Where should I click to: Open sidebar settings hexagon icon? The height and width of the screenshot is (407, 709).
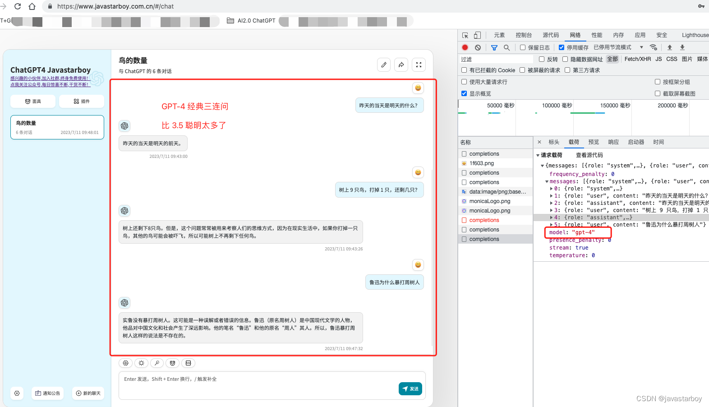pyautogui.click(x=17, y=393)
